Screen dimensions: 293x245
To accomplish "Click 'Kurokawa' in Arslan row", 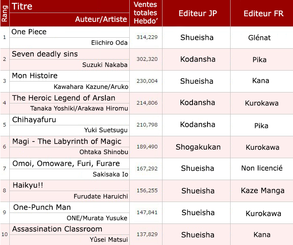I will (x=262, y=103).
